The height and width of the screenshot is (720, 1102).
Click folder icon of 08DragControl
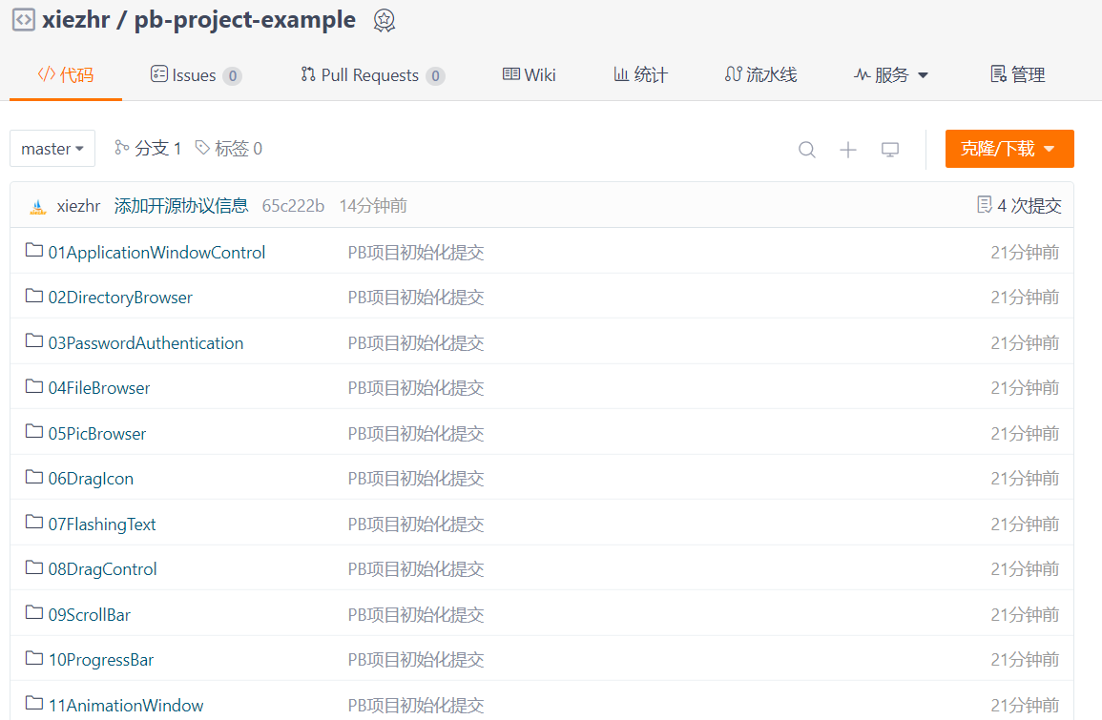tap(33, 566)
